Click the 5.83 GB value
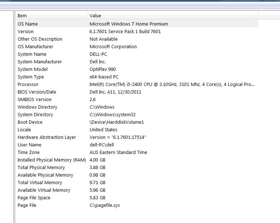This screenshot has width=280, height=223. (97, 198)
